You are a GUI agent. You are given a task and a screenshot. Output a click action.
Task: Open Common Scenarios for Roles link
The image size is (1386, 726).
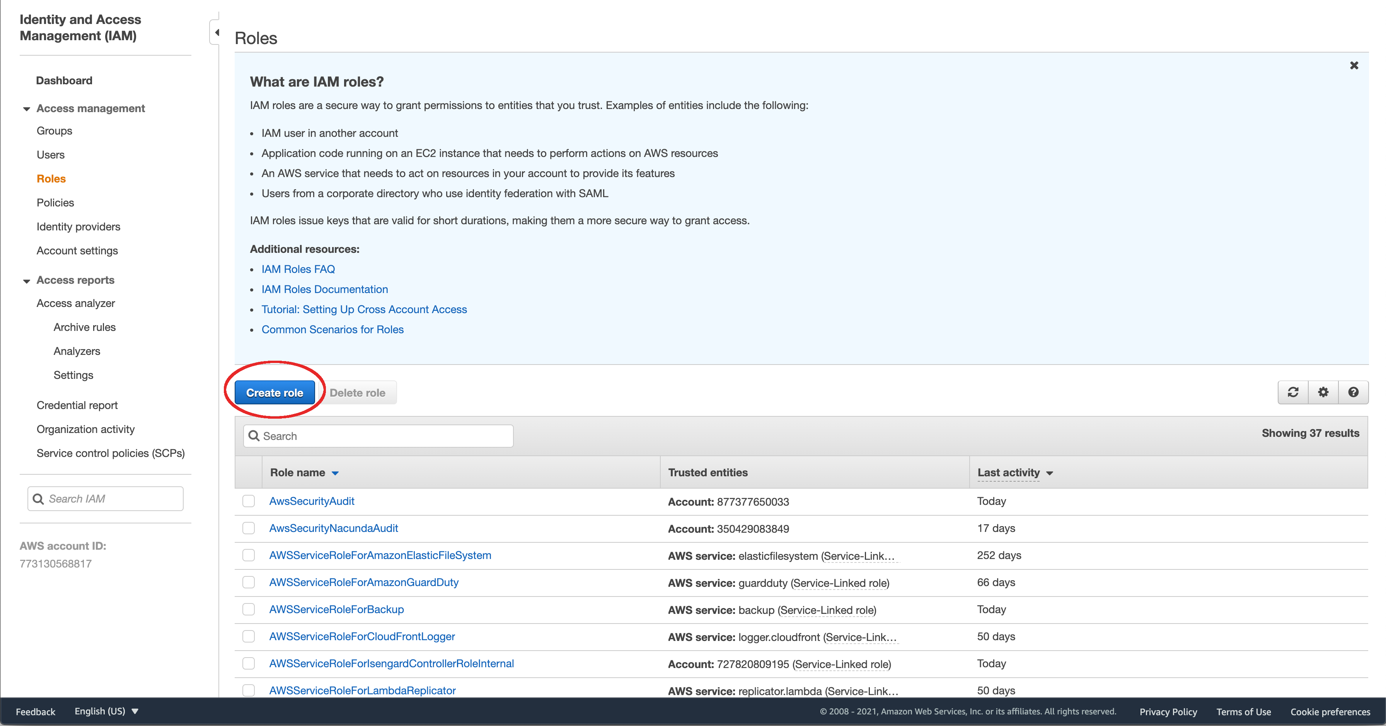coord(332,329)
